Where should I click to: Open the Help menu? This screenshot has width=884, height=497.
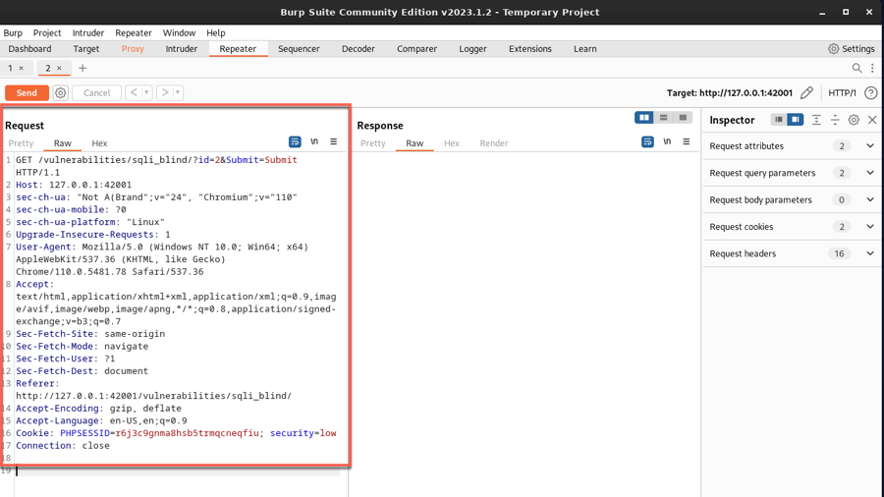[x=215, y=32]
